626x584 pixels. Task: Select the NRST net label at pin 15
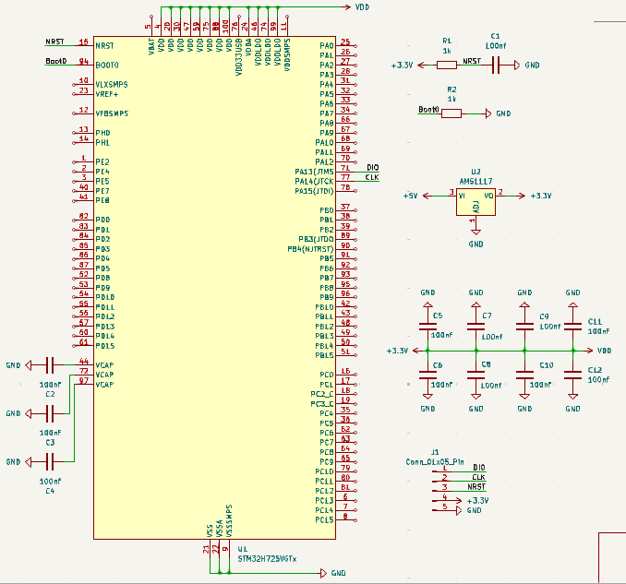(x=54, y=42)
